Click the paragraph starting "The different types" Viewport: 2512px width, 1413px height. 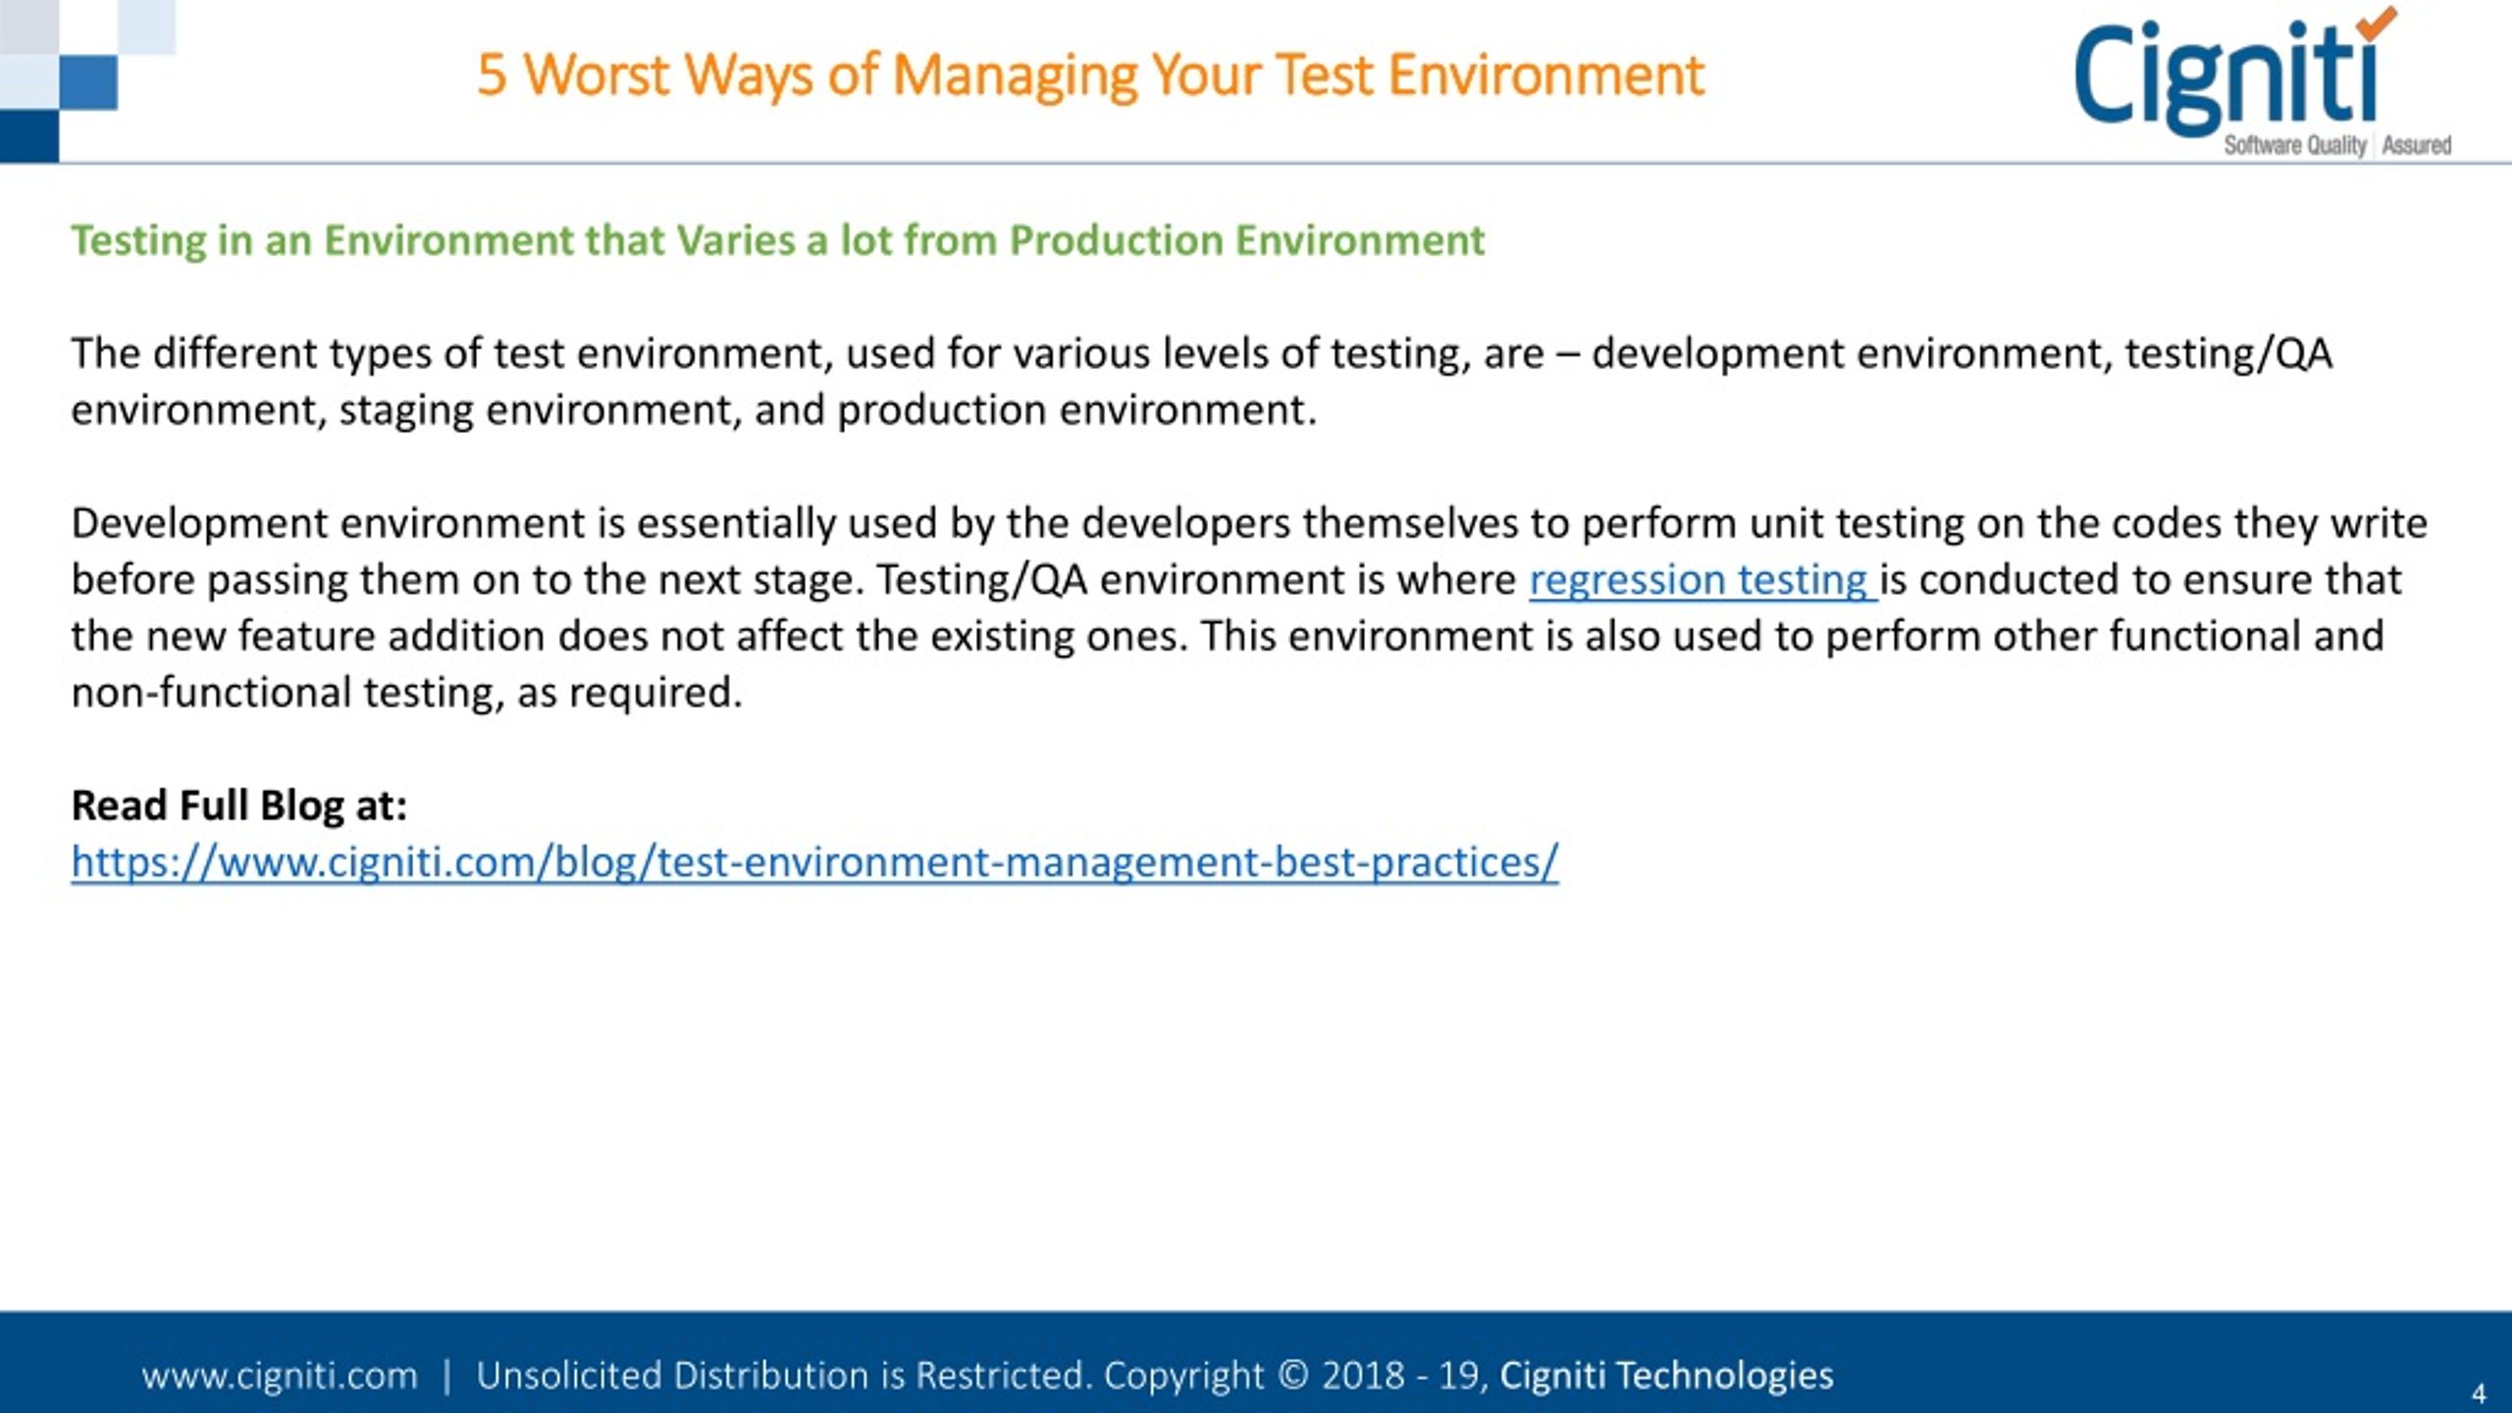coord(1201,382)
